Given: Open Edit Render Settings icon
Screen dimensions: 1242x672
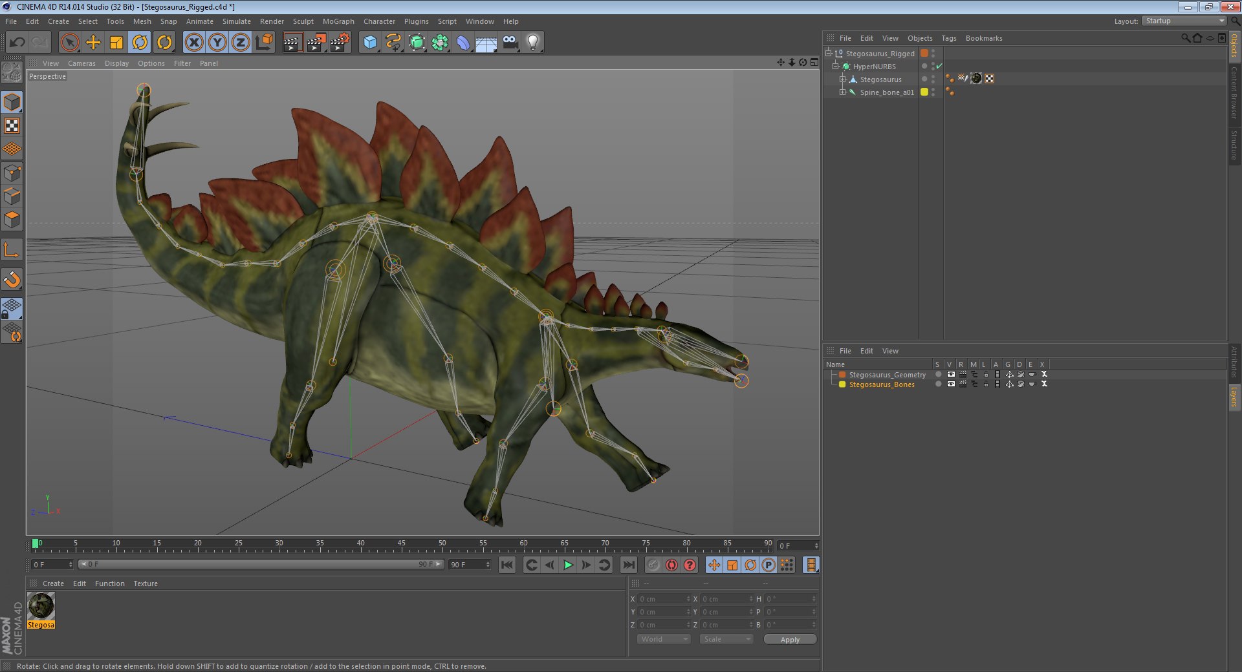Looking at the screenshot, I should coord(340,43).
